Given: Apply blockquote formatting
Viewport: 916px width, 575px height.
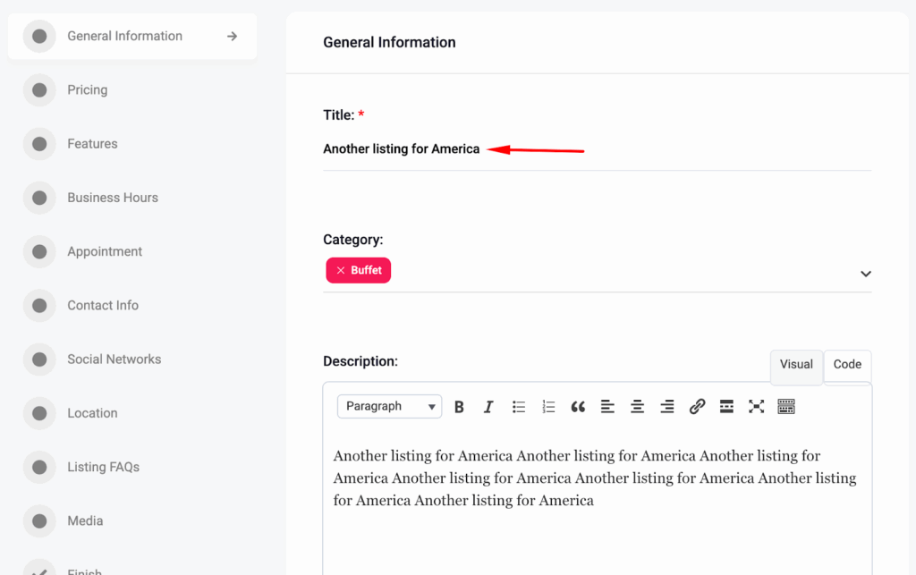Looking at the screenshot, I should (578, 407).
